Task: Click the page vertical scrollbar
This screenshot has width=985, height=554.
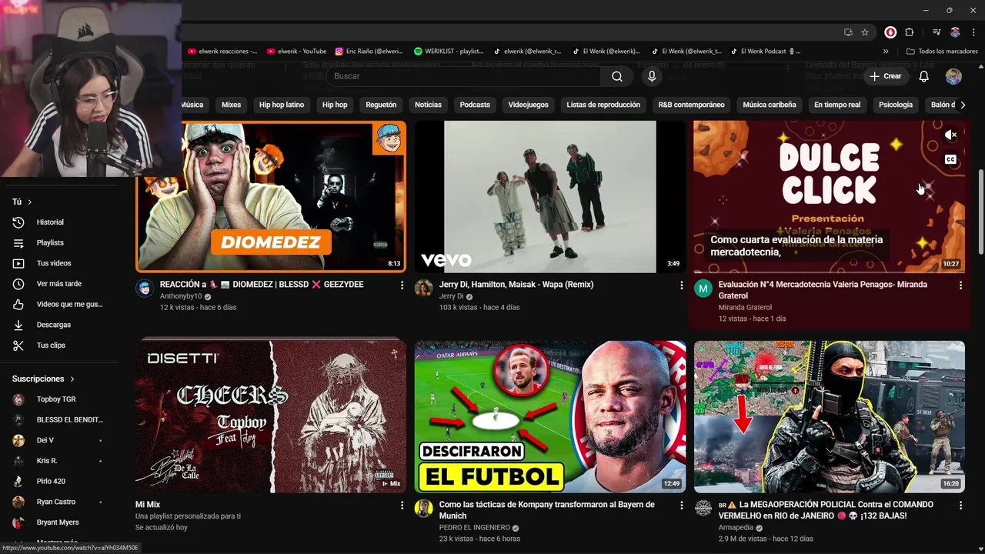Action: click(x=980, y=213)
